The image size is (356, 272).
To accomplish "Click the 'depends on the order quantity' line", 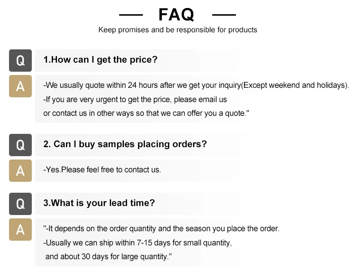I will (x=161, y=229).
